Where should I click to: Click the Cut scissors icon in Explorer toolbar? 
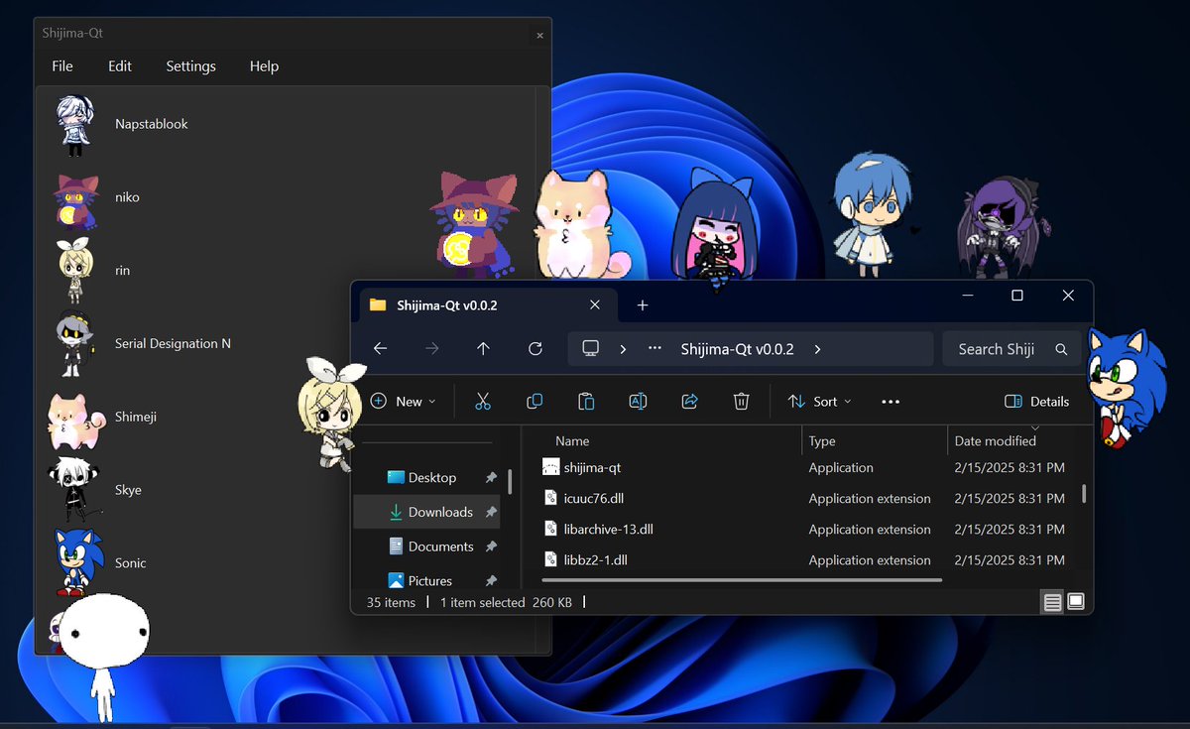[x=483, y=402]
